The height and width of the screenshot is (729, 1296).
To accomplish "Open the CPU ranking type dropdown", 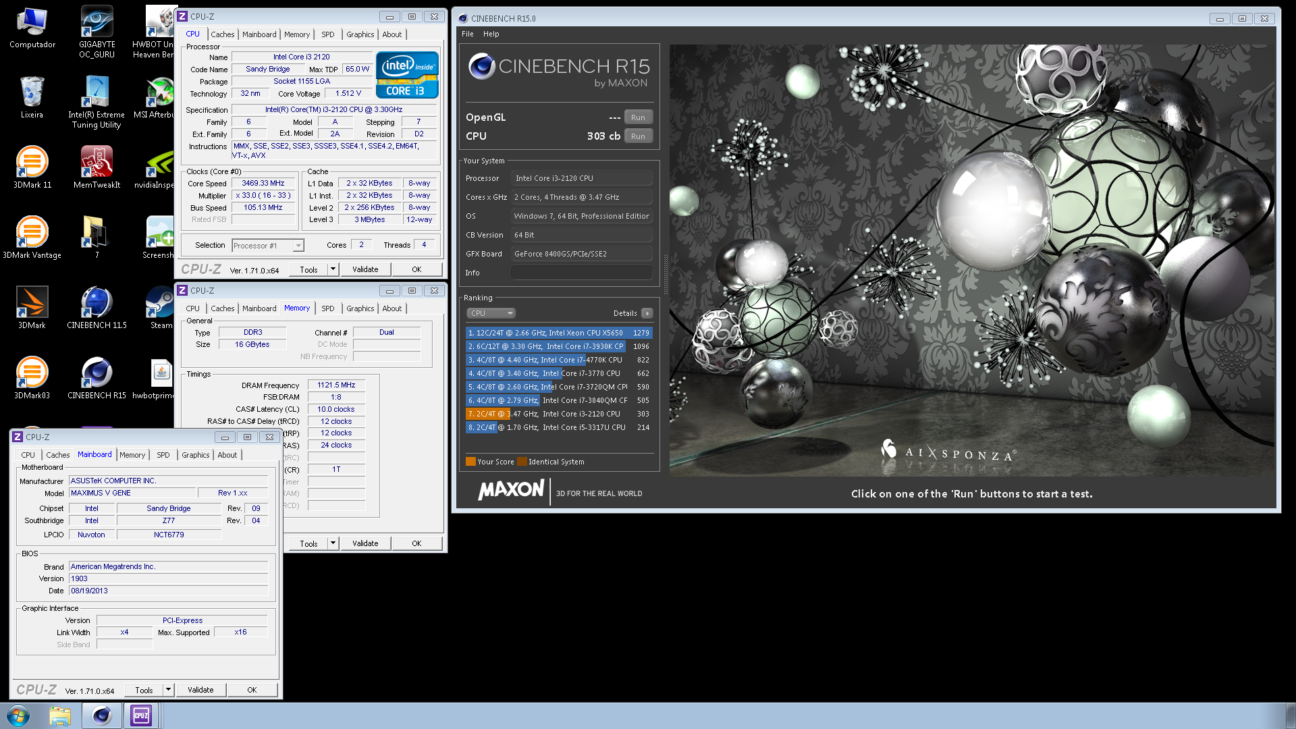I will 491,313.
